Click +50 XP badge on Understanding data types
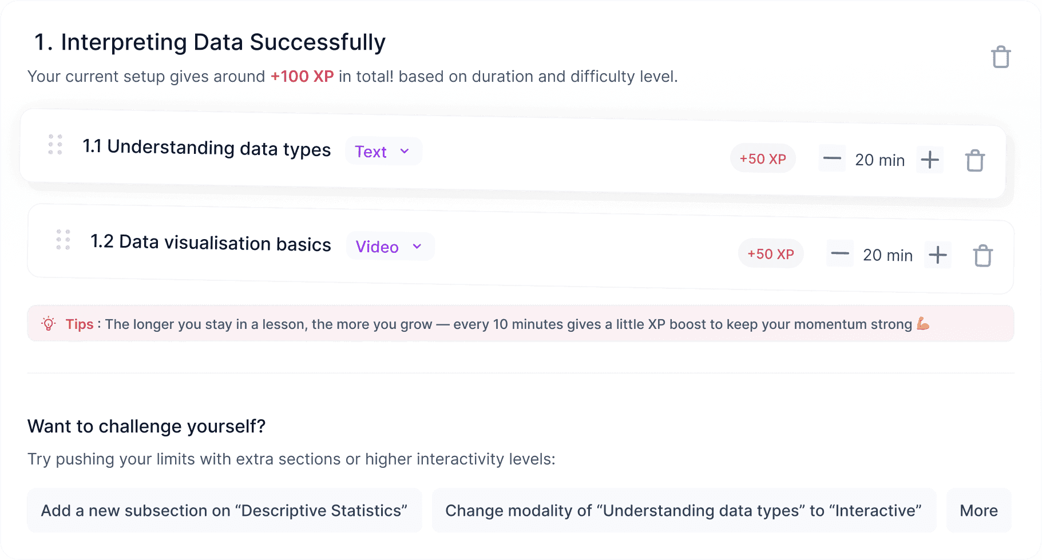 pos(763,158)
